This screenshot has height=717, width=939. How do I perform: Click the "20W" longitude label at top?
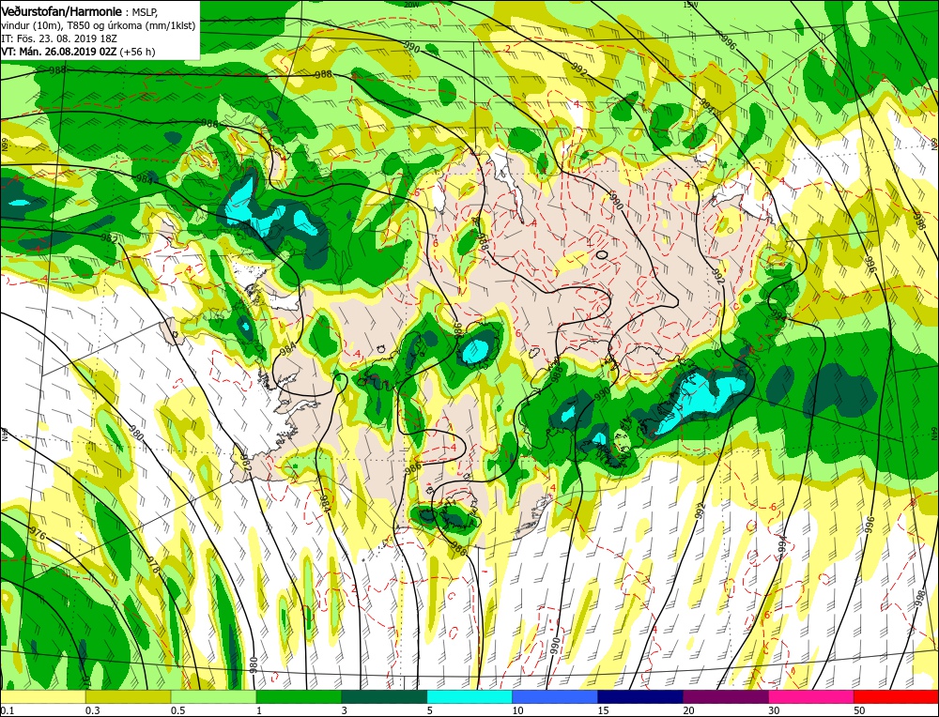pyautogui.click(x=411, y=4)
